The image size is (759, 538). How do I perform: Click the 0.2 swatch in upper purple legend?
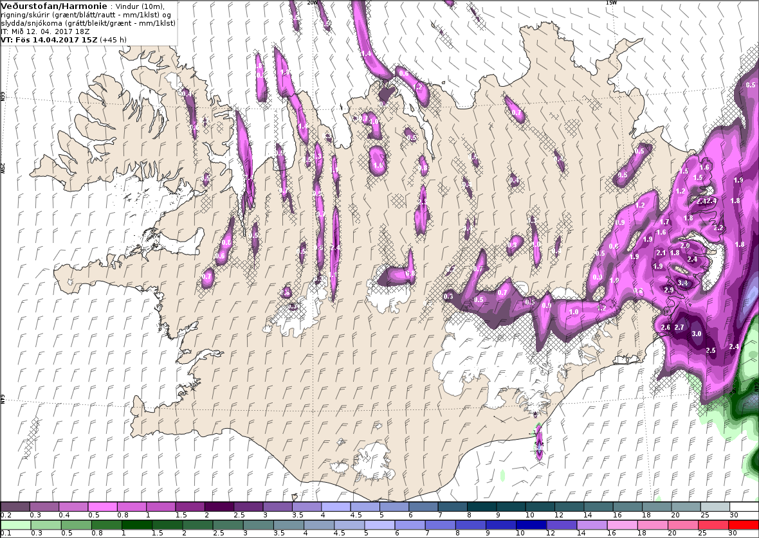[x=15, y=507]
